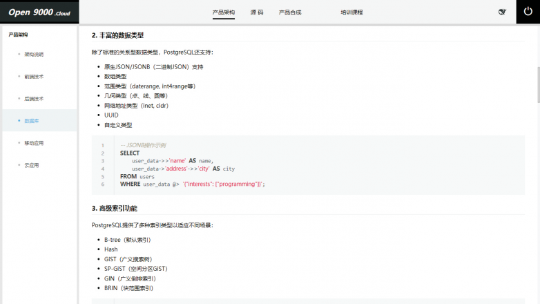The height and width of the screenshot is (304, 540).
Task: Go to the 培训课程 navigation tab
Action: pyautogui.click(x=351, y=12)
